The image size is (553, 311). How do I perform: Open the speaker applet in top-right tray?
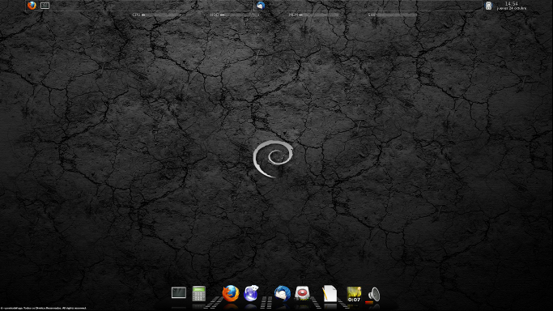488,6
